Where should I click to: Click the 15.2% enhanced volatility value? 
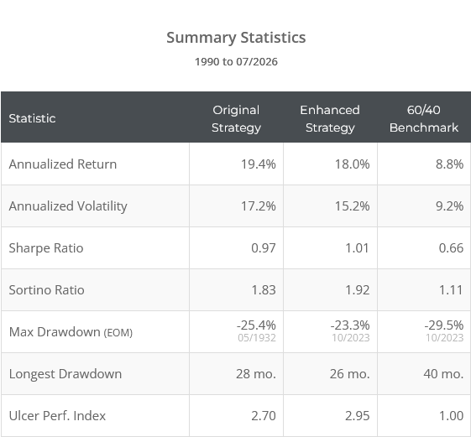[352, 206]
